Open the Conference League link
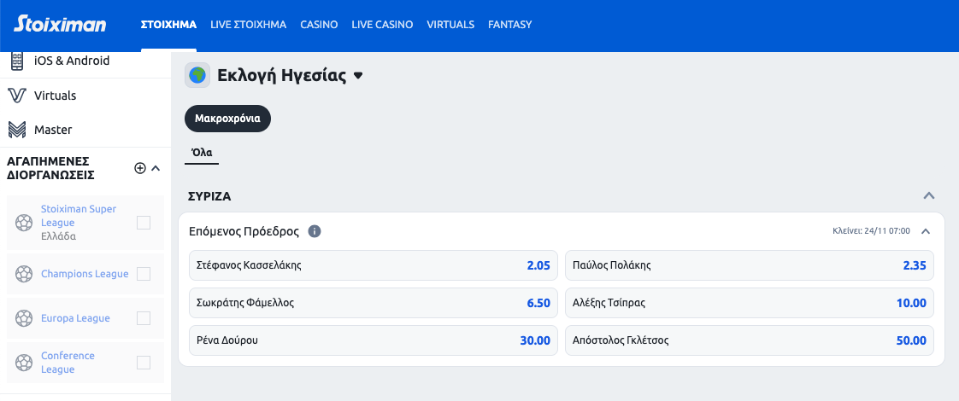 (68, 363)
